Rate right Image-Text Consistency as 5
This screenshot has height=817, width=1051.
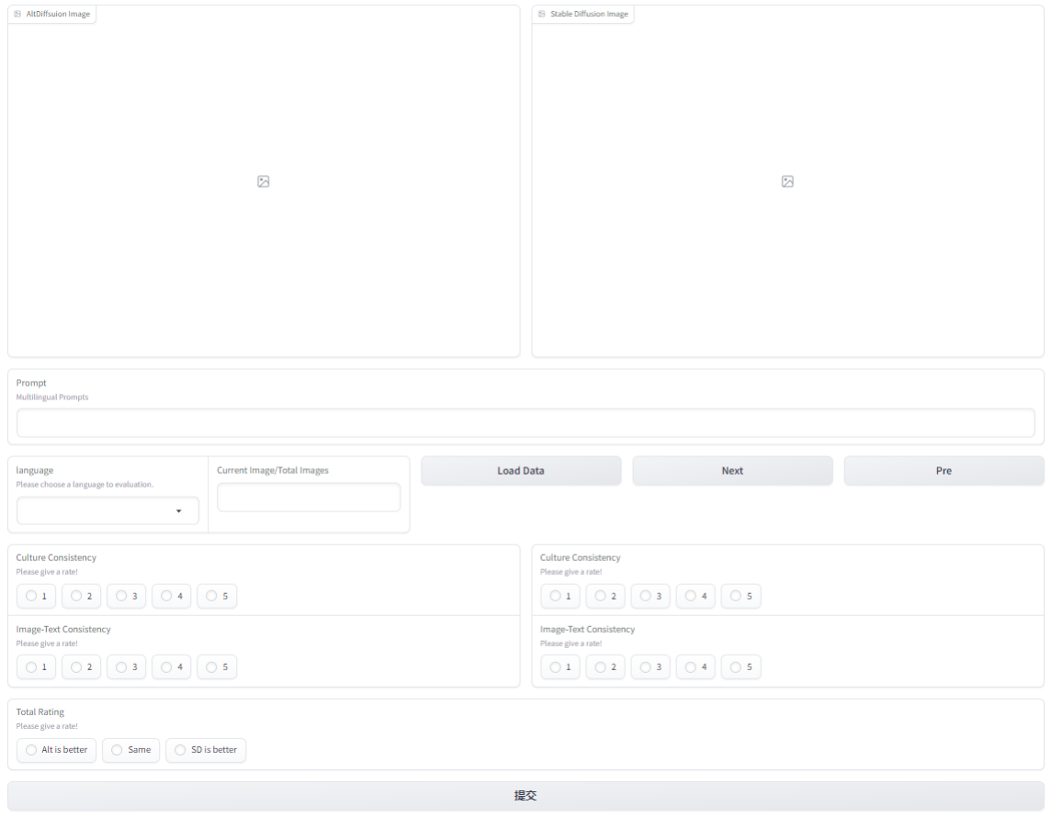(x=740, y=667)
